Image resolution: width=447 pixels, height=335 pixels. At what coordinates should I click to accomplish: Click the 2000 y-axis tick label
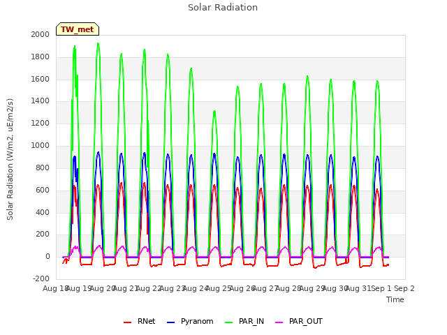41,34
